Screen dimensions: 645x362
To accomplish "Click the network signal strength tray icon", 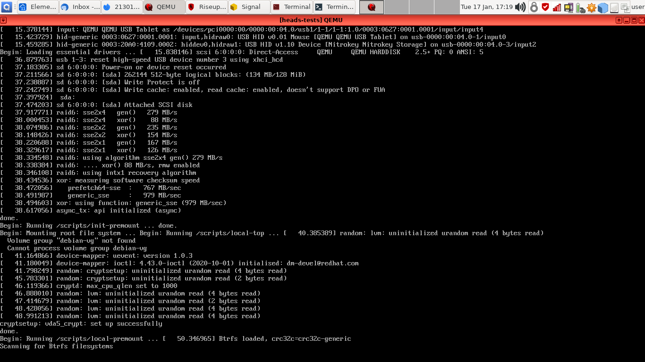I will tap(557, 7).
